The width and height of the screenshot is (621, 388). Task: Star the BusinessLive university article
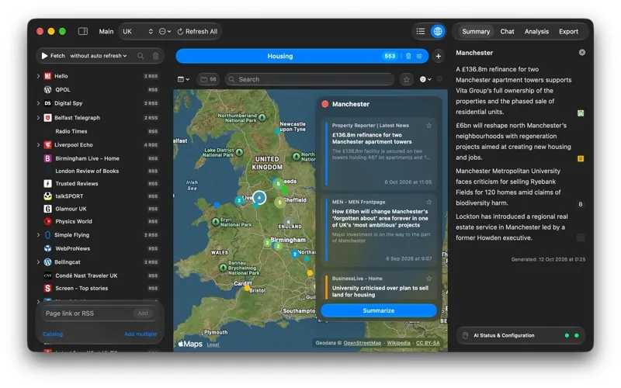click(x=428, y=279)
